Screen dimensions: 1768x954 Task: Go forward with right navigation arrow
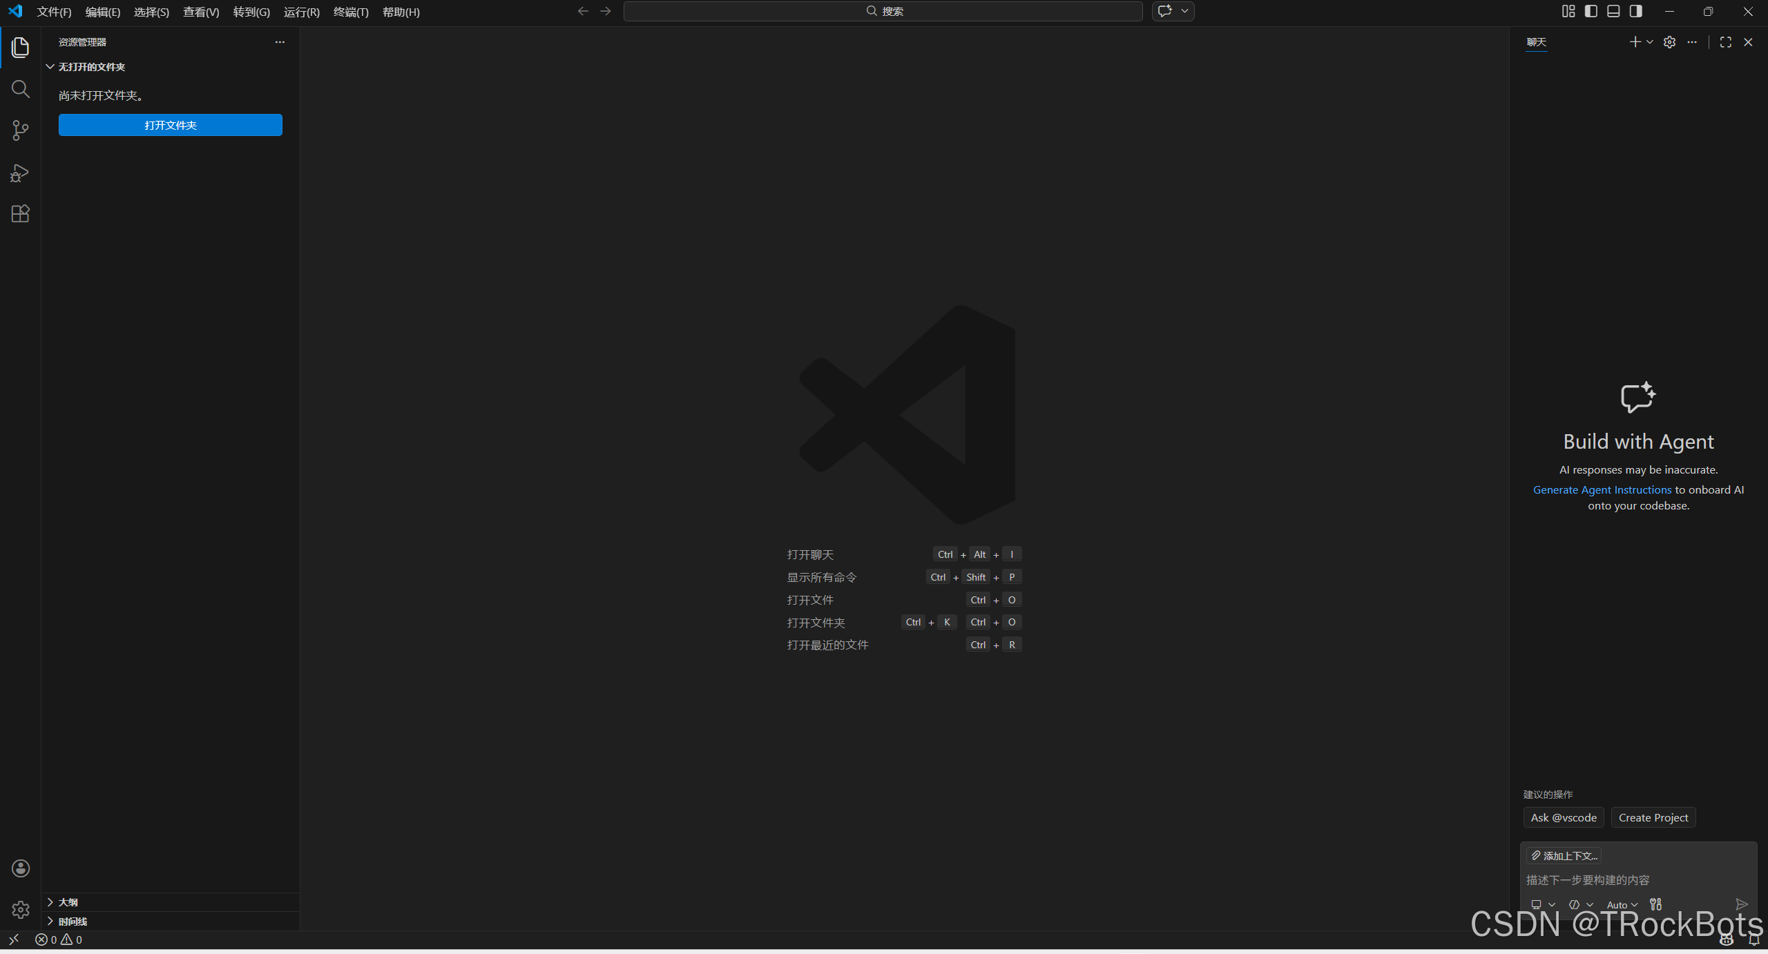point(606,11)
